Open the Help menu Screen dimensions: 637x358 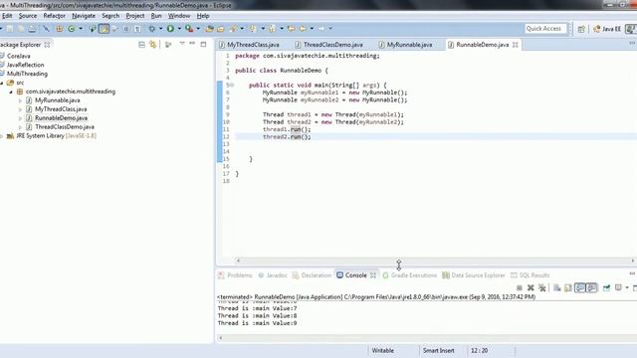(x=203, y=16)
